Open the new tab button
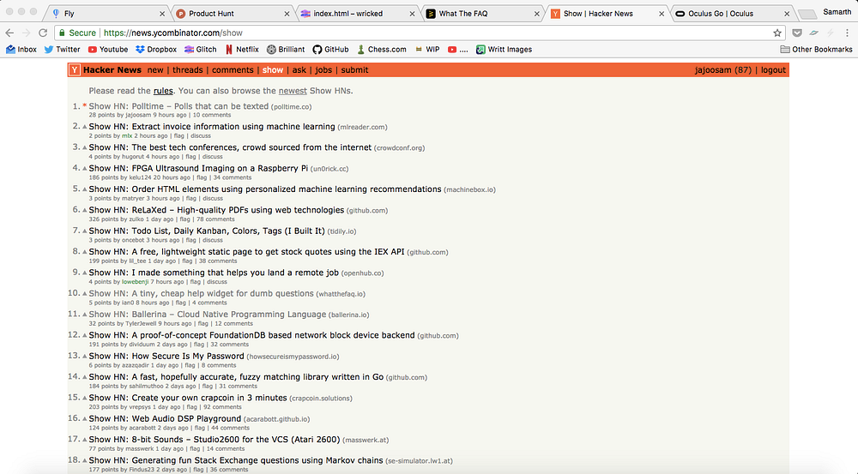 807,15
